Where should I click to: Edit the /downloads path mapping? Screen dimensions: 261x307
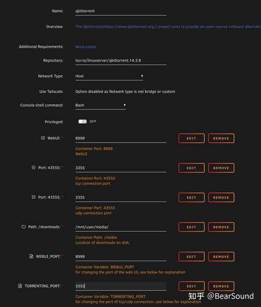coord(192,227)
